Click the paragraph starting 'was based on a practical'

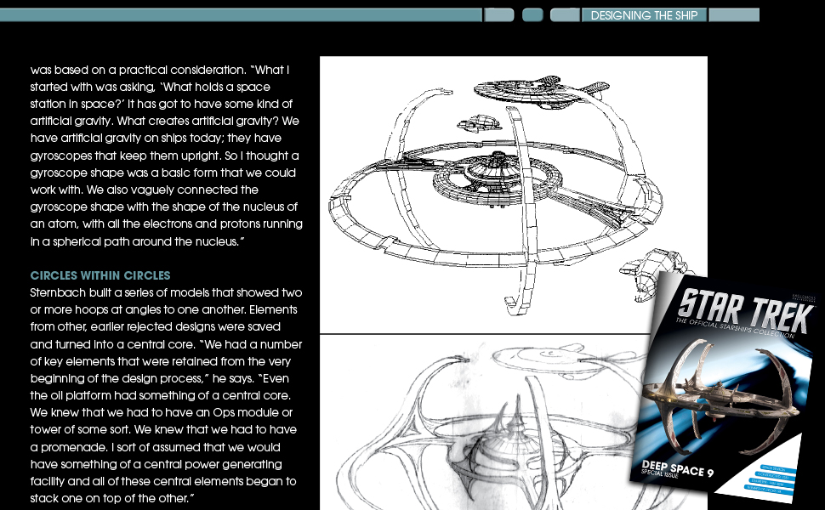[x=166, y=156]
